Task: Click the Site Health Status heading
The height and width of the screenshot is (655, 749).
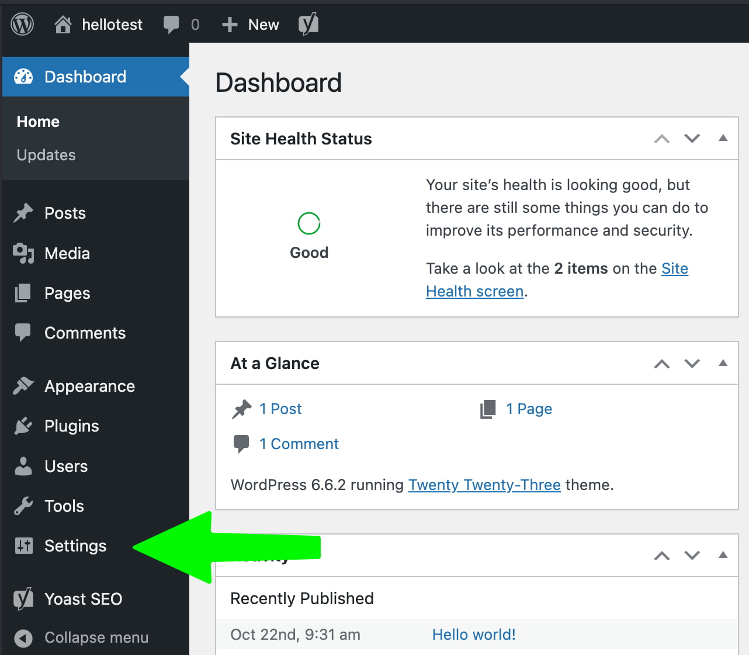Action: pyautogui.click(x=301, y=139)
